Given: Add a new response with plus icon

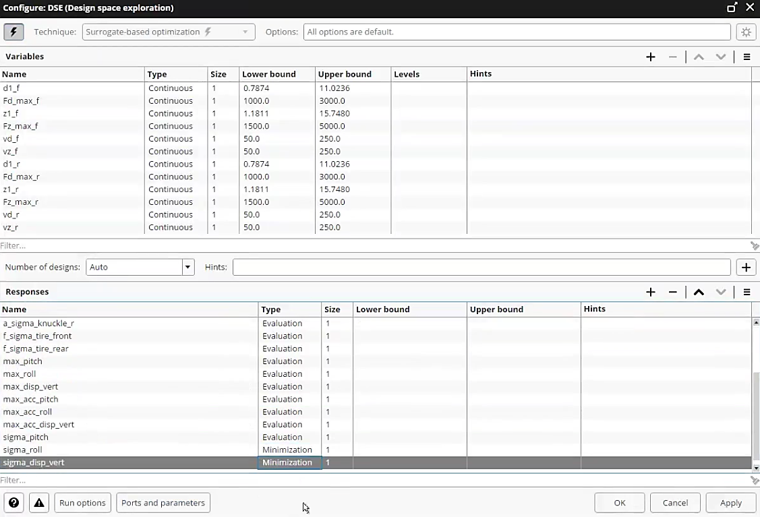Looking at the screenshot, I should [x=651, y=292].
